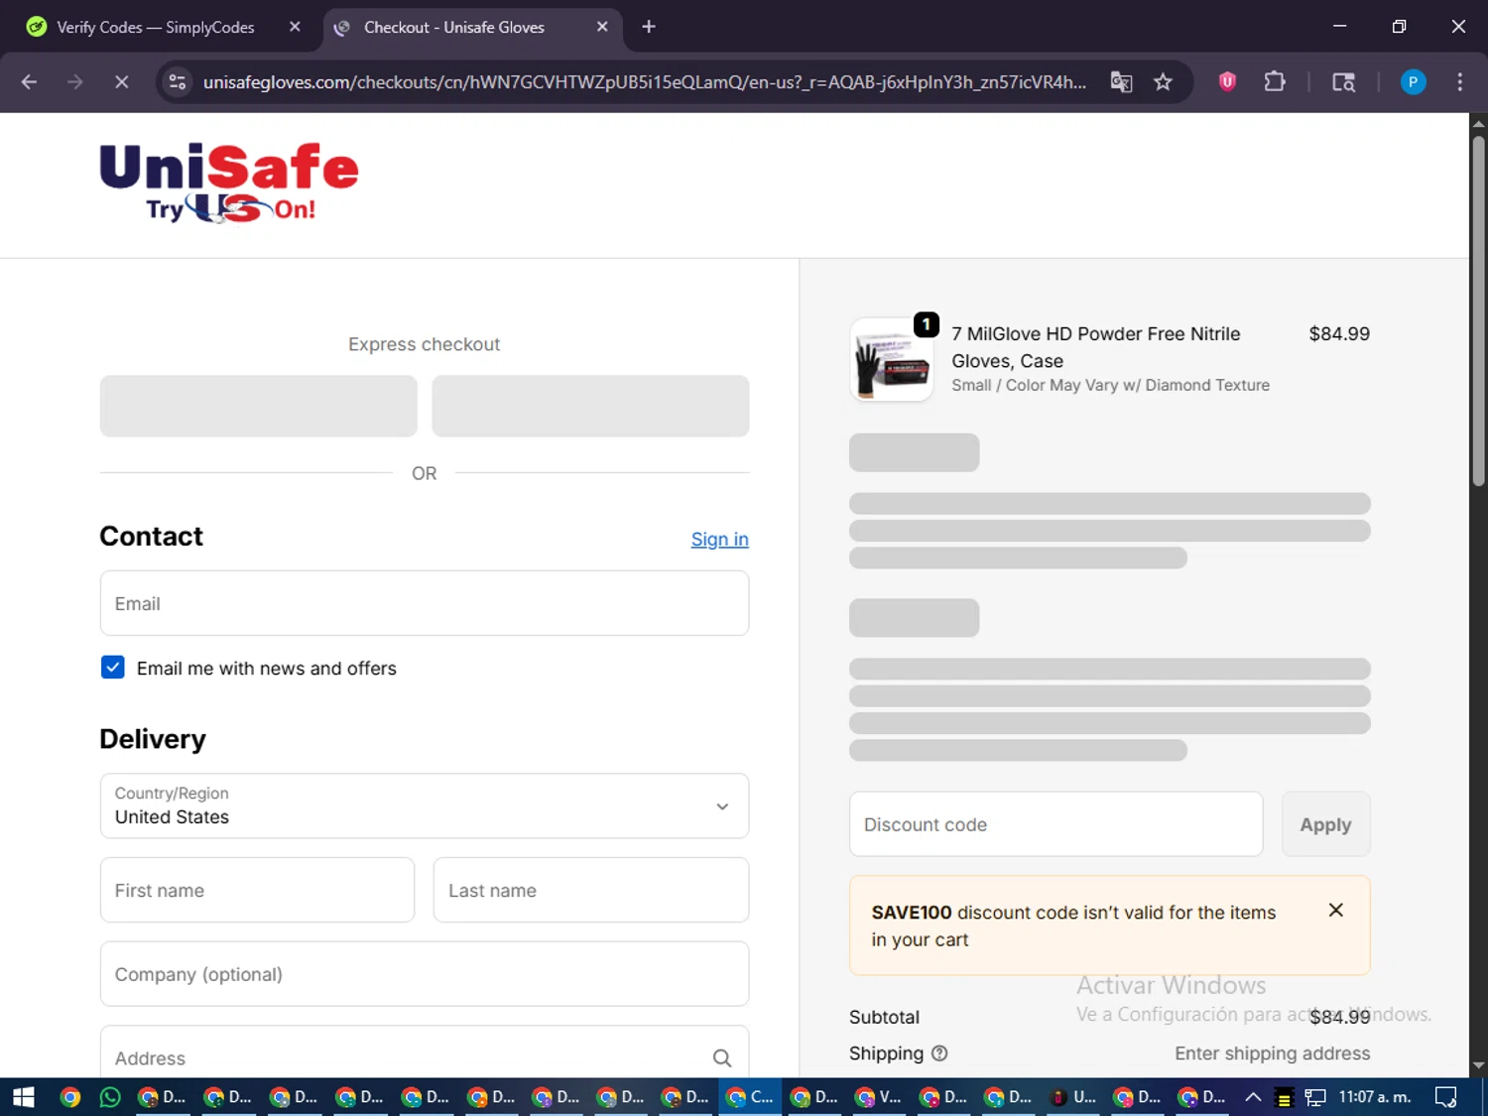1488x1116 pixels.
Task: Bookmark this page with the star
Action: (x=1163, y=82)
